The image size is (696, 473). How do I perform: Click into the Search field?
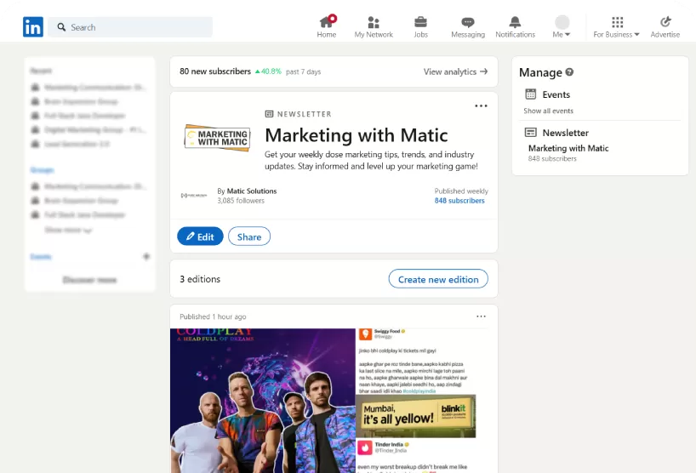click(x=130, y=27)
